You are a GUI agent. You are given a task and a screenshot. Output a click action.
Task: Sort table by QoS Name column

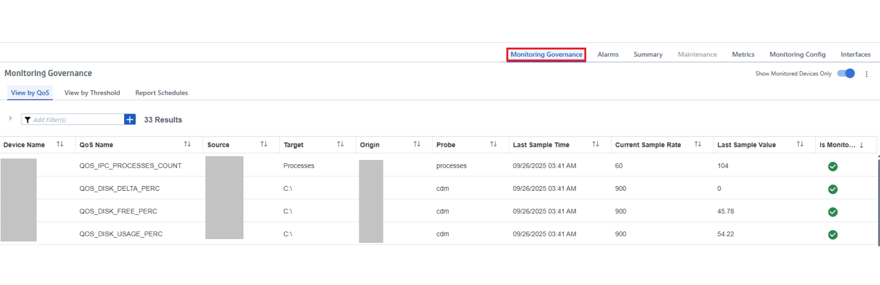click(188, 144)
